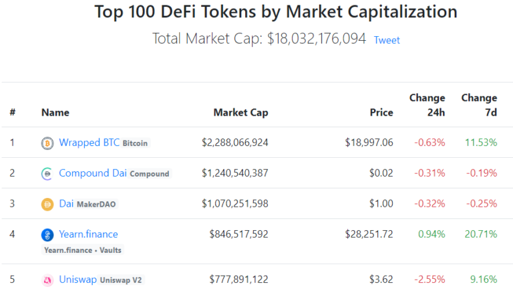Sort by the Change 24h column
Viewport: 513px width, 293px height.
[427, 105]
